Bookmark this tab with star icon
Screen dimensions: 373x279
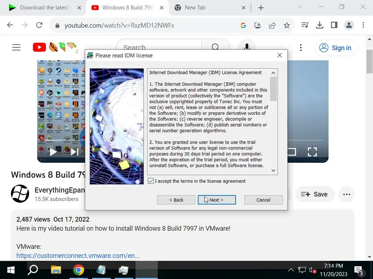(287, 25)
